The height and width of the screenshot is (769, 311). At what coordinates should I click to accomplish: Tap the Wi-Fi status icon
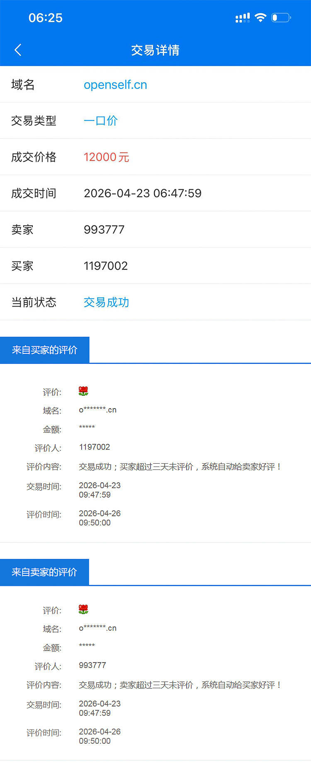[x=260, y=17]
